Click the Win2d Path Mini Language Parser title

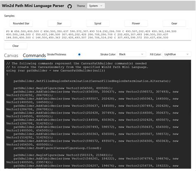coord(33,6)
